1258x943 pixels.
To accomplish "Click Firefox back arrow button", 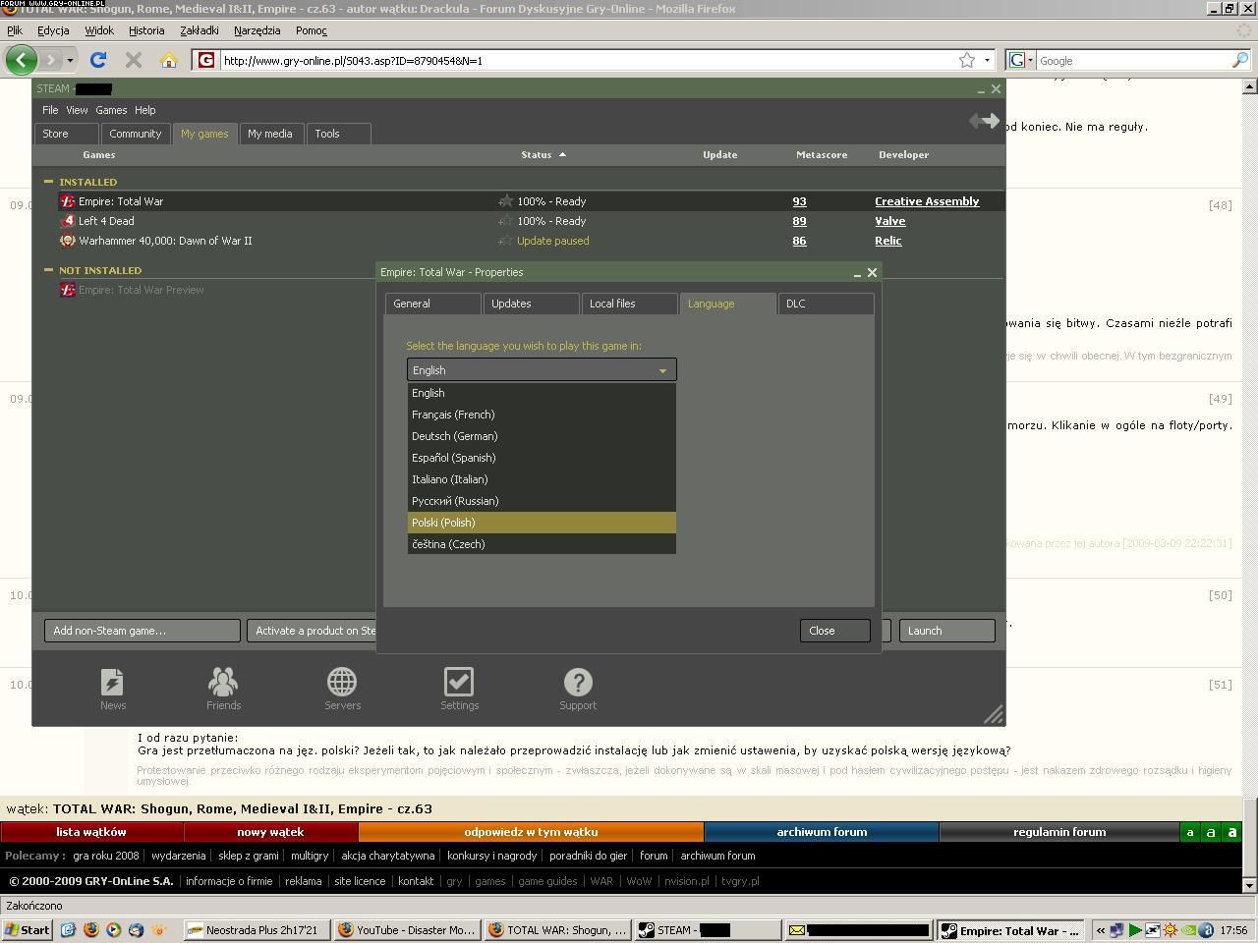I will pos(21,60).
